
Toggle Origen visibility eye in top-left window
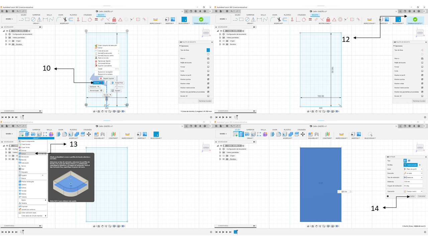point(9,41)
